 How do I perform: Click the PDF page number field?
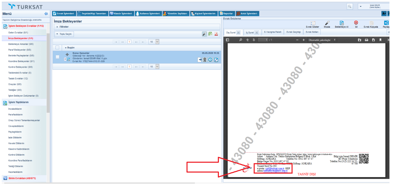(263, 40)
